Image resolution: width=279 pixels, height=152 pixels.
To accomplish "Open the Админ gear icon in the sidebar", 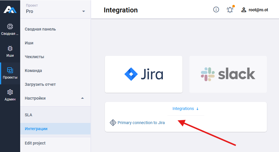I will (x=10, y=92).
